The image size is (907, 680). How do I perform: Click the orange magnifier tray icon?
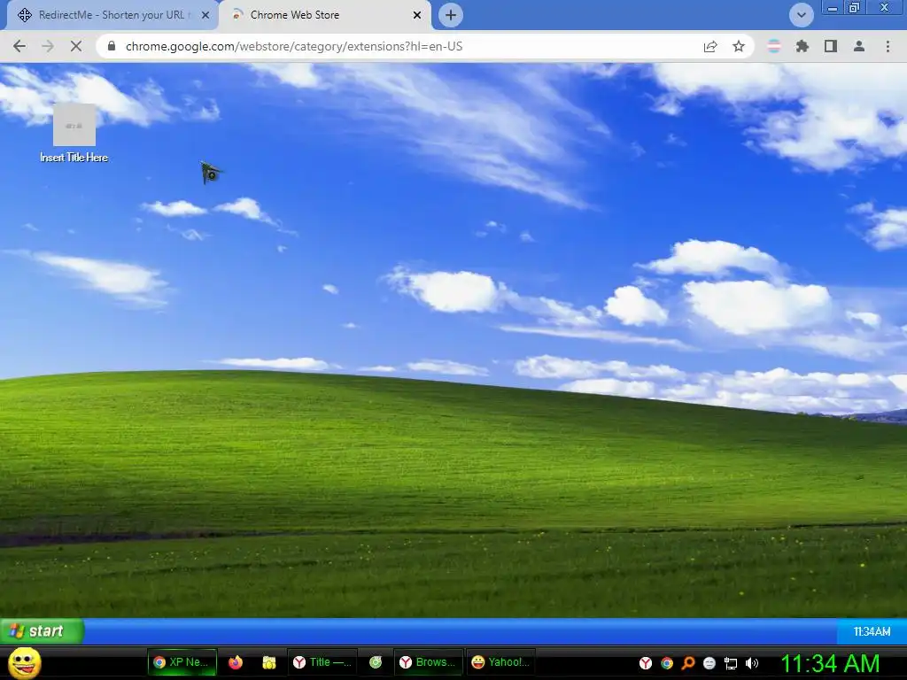coord(687,663)
